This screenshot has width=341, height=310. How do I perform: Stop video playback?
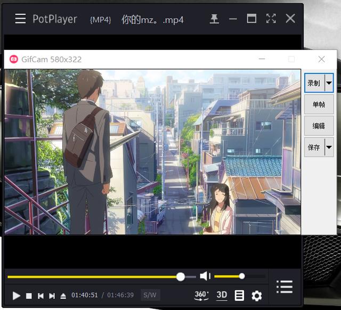pyautogui.click(x=29, y=296)
